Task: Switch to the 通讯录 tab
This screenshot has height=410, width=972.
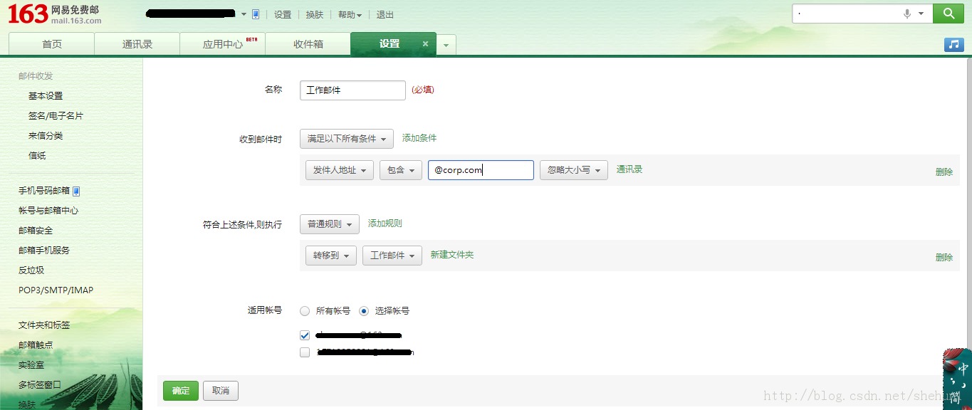Action: [137, 44]
